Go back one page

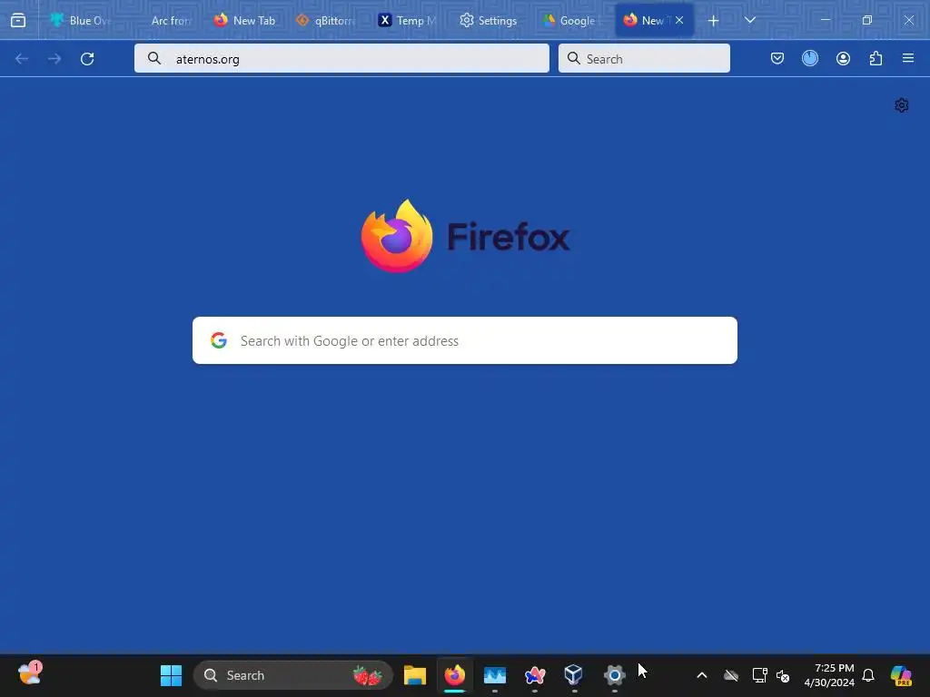(x=22, y=59)
